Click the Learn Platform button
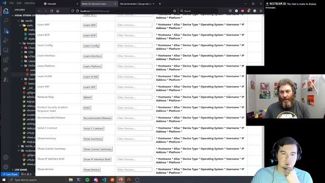Screen dimensions: 325x183 tap(92, 67)
